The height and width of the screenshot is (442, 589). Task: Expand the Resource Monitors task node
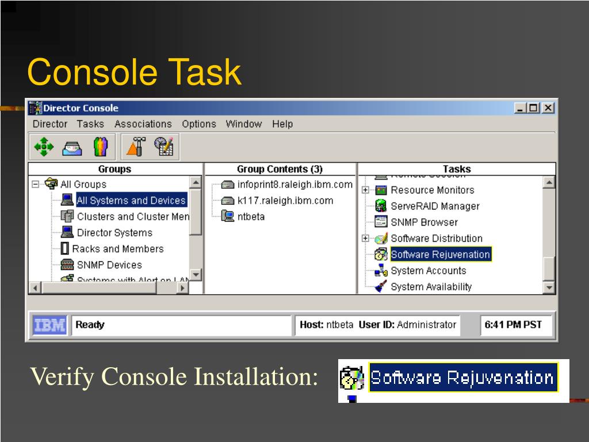pos(365,190)
